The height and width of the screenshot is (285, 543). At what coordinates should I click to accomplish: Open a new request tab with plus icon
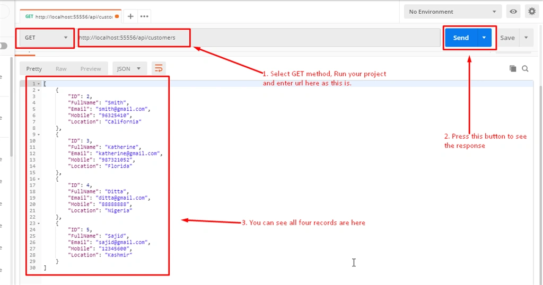(x=130, y=16)
